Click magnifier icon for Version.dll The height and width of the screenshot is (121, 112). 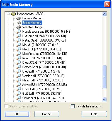[19, 76]
